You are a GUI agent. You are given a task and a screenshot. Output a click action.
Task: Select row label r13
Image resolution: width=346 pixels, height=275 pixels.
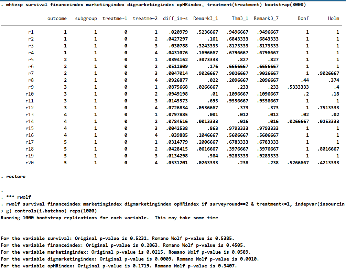[x=30, y=115]
